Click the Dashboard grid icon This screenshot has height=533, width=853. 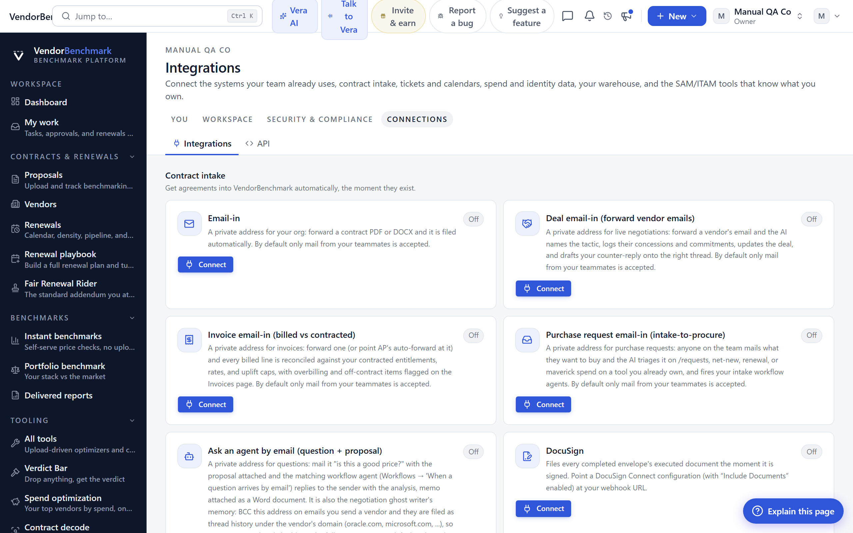coord(15,102)
